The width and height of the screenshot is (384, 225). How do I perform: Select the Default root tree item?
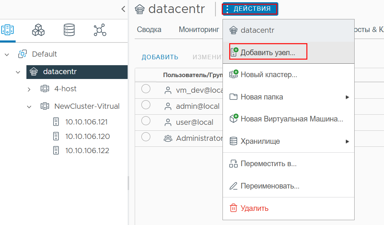click(x=44, y=54)
